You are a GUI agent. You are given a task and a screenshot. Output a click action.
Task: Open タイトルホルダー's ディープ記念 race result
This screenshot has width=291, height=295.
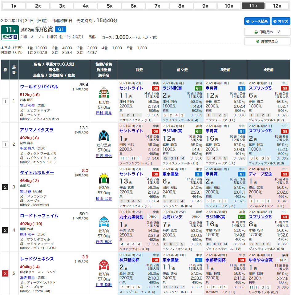260,174
